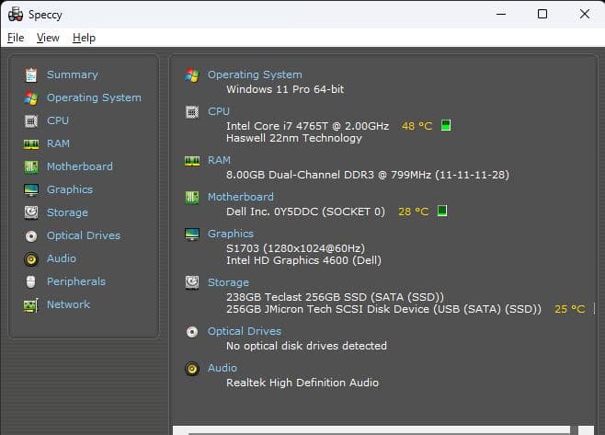605x435 pixels.
Task: Click the Audio speaker icon in sidebar
Action: point(31,259)
